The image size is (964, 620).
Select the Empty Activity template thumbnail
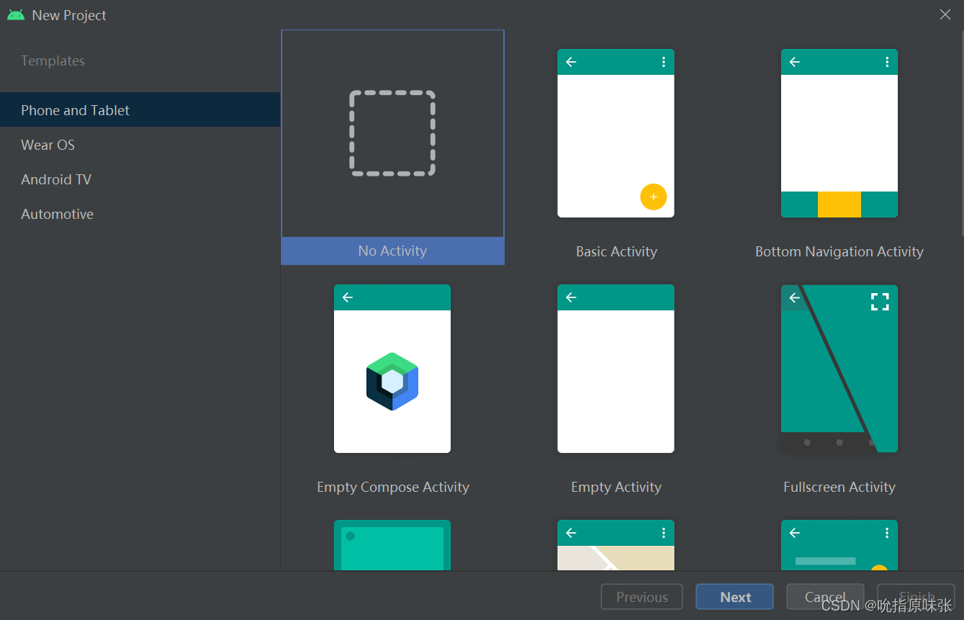click(616, 369)
